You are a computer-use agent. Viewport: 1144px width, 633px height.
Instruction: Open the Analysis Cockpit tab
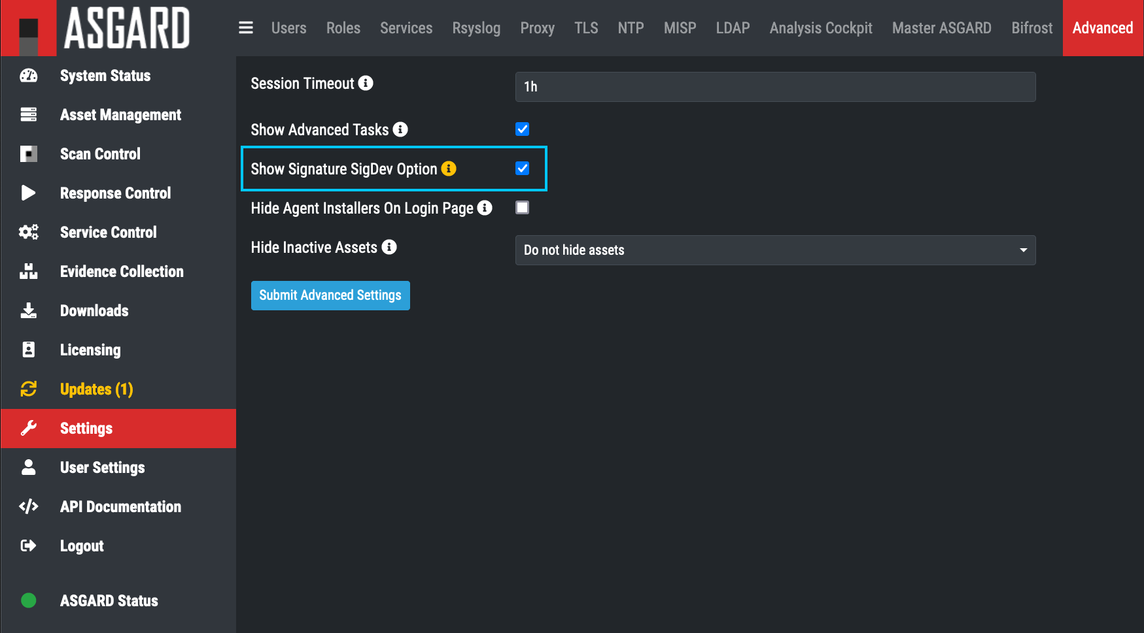pos(821,28)
